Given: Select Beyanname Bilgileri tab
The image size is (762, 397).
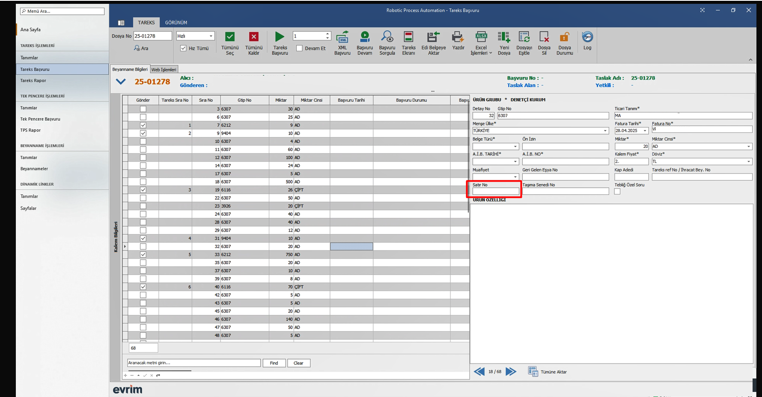Looking at the screenshot, I should click(x=130, y=69).
